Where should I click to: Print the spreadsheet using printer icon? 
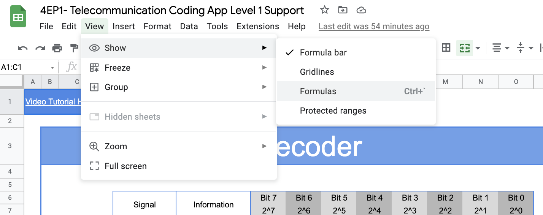(x=57, y=48)
